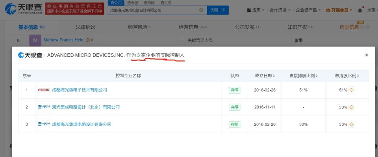Image resolution: width=378 pixels, height=157 pixels.
Task: Click the equity chart icon for 成都海光集成电路设计有限公司
Action: 352,124
